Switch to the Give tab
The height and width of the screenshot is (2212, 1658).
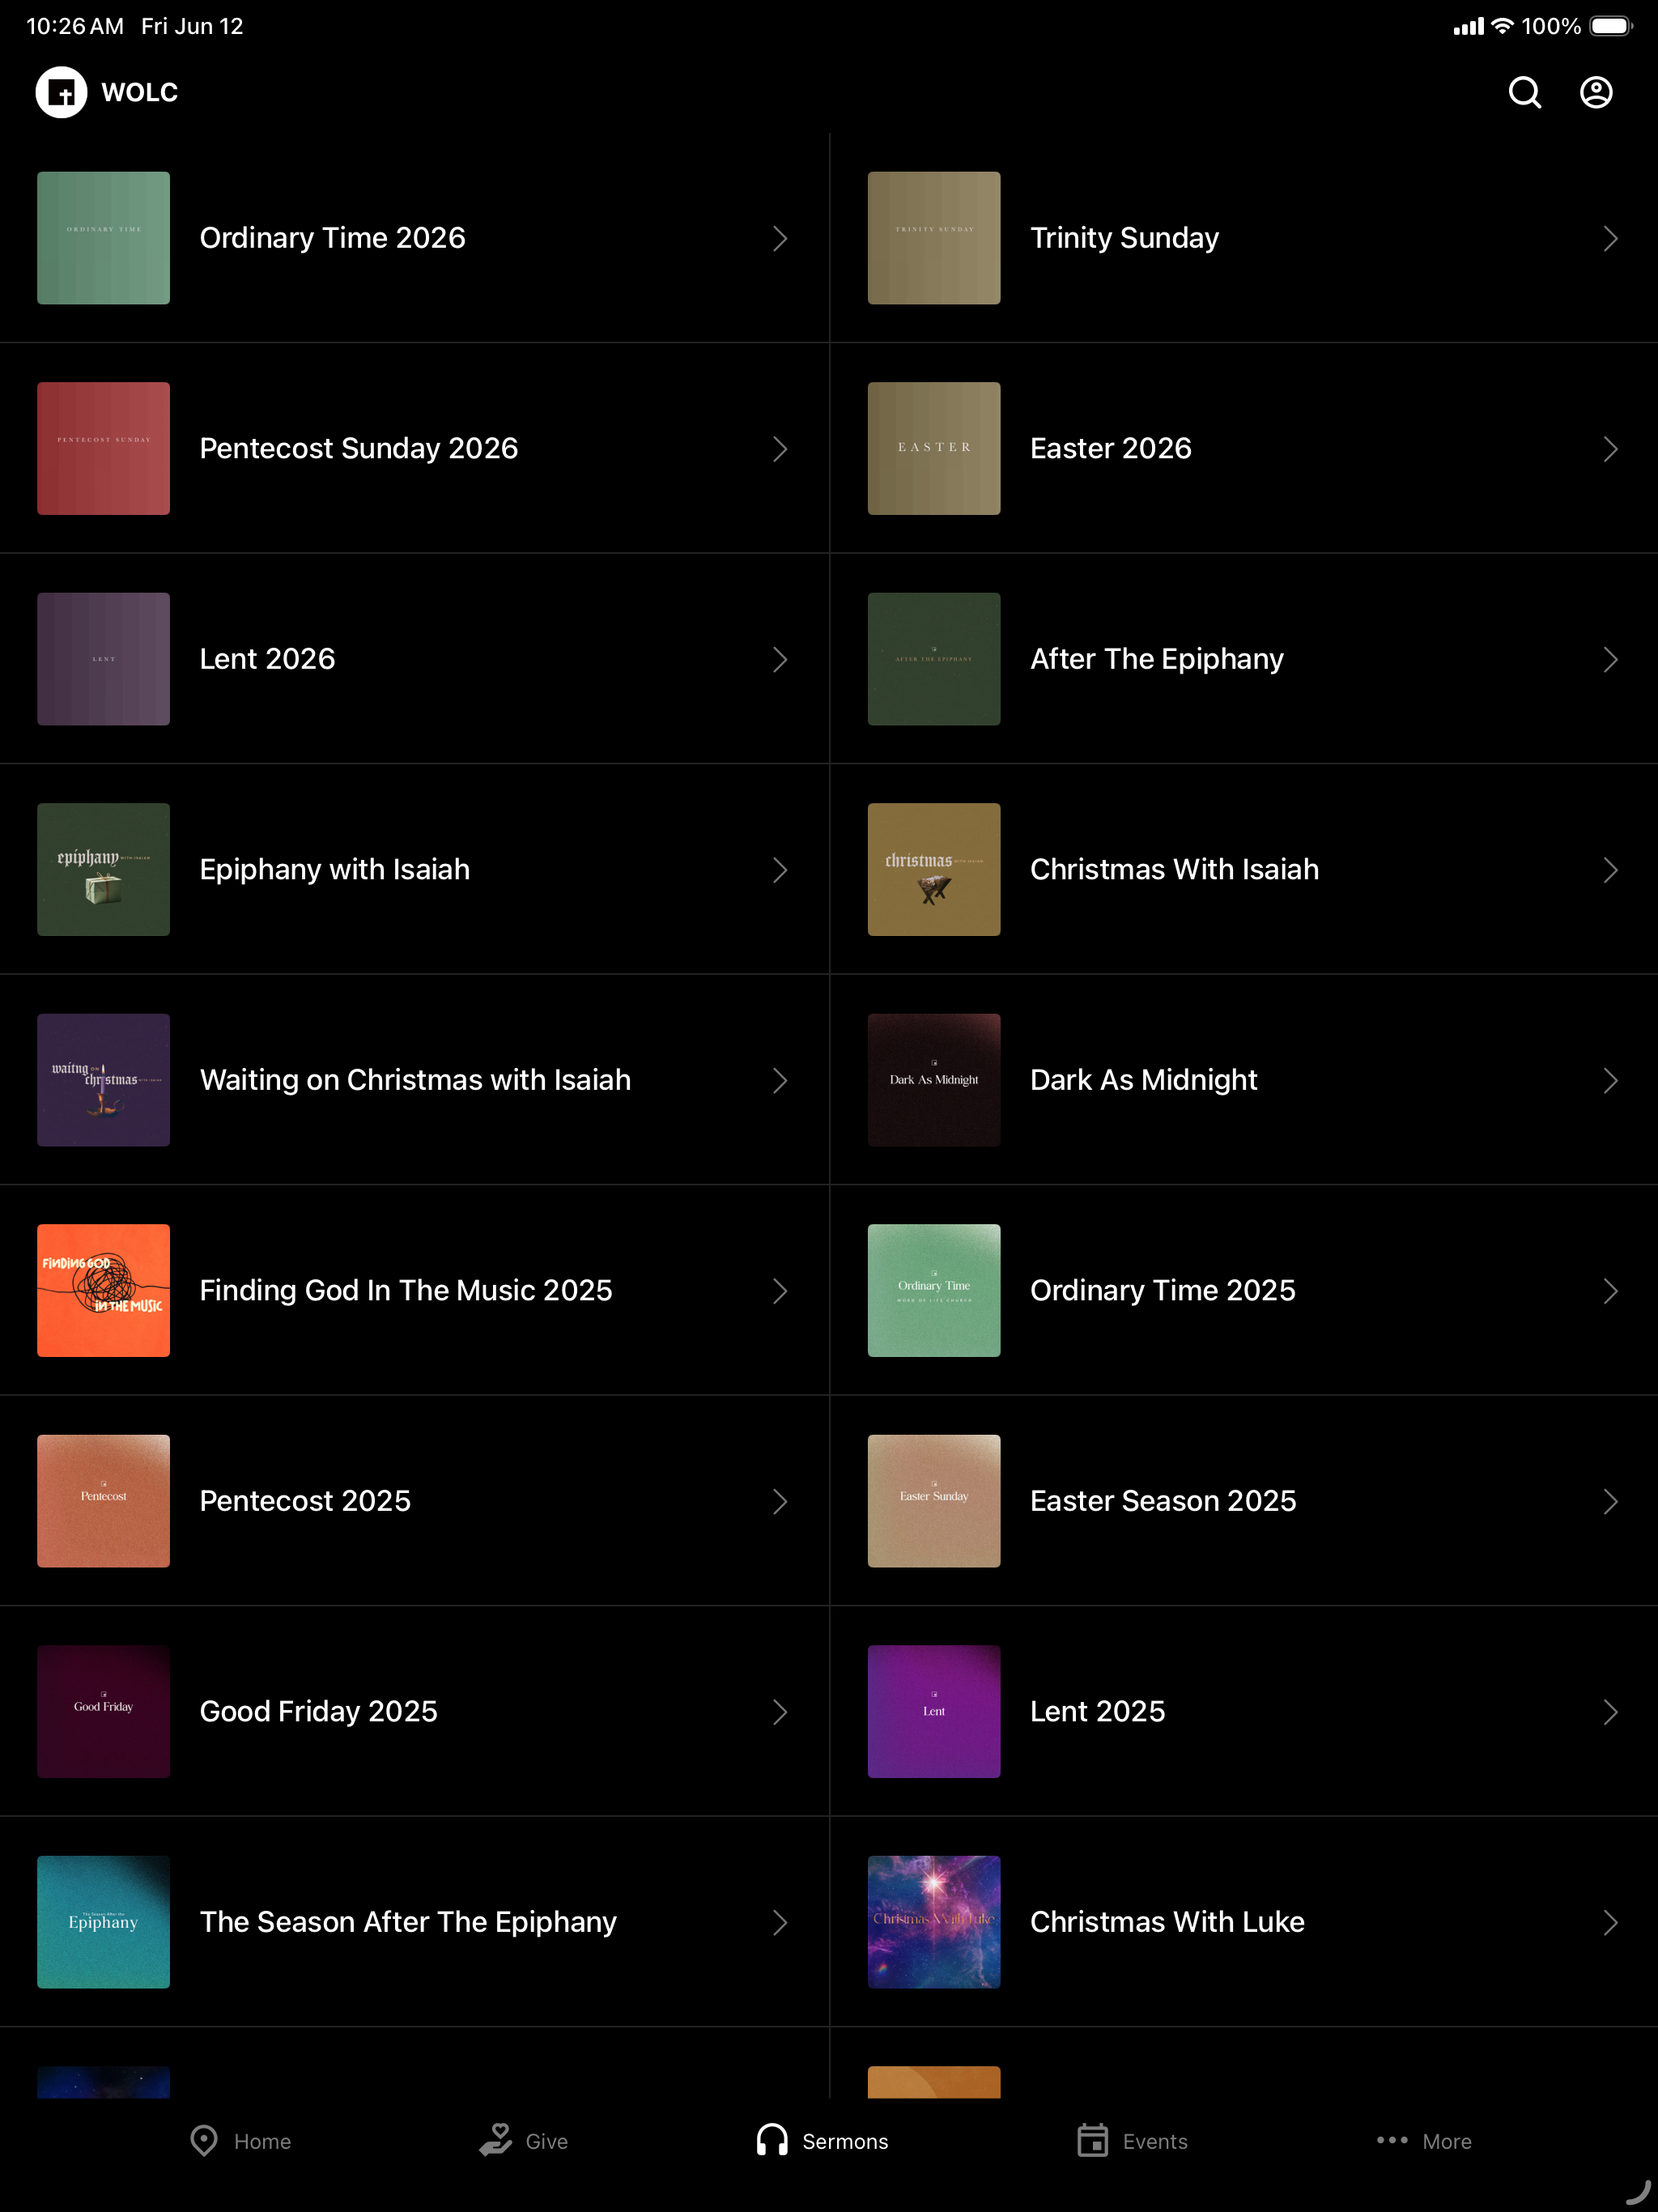523,2141
